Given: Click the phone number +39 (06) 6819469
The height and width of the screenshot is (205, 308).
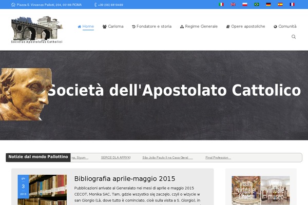Looking at the screenshot, I should [x=110, y=5].
